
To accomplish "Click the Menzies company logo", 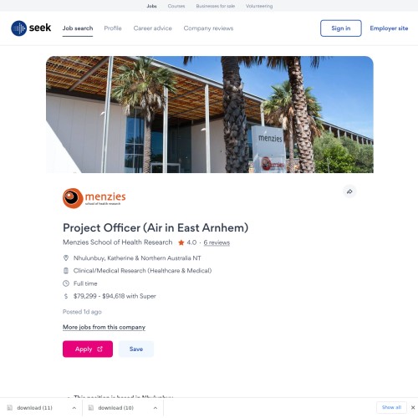I will pos(94,198).
